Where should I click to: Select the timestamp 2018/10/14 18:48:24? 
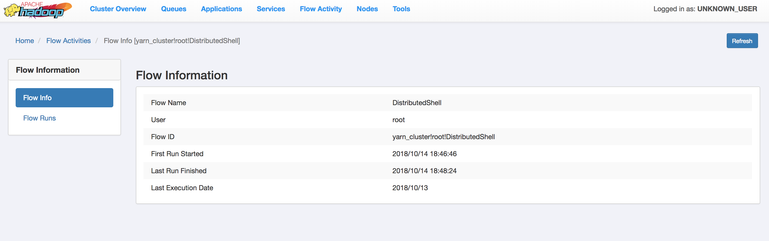pos(424,171)
